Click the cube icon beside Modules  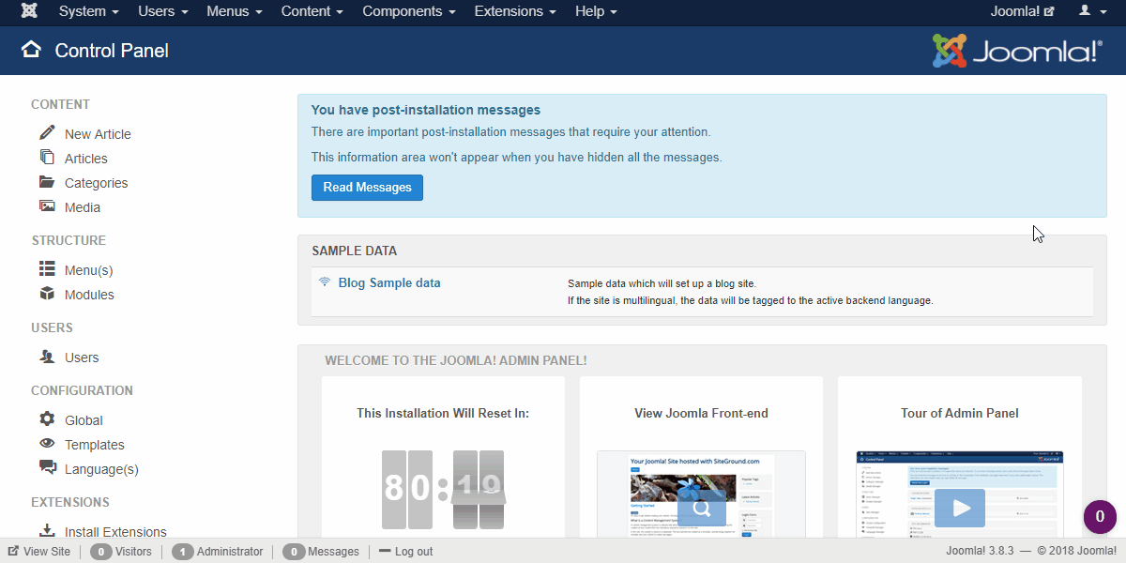(x=47, y=294)
